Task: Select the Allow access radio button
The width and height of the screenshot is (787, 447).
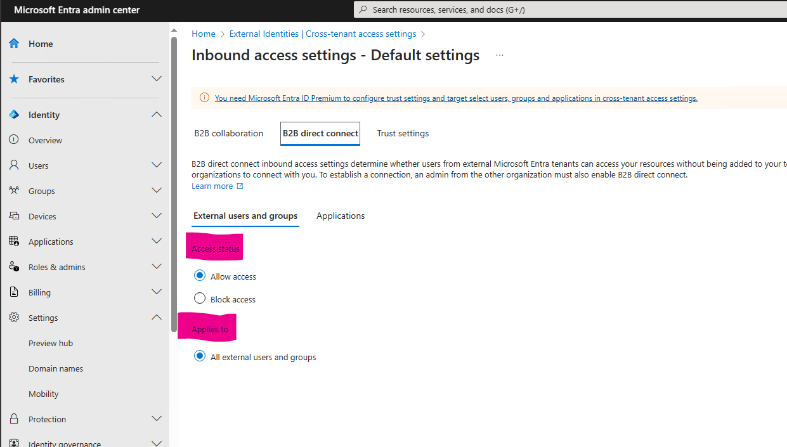Action: (200, 276)
